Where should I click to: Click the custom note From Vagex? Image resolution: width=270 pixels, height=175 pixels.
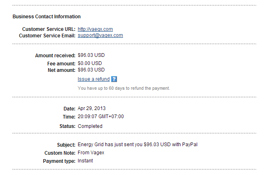[x=92, y=153]
